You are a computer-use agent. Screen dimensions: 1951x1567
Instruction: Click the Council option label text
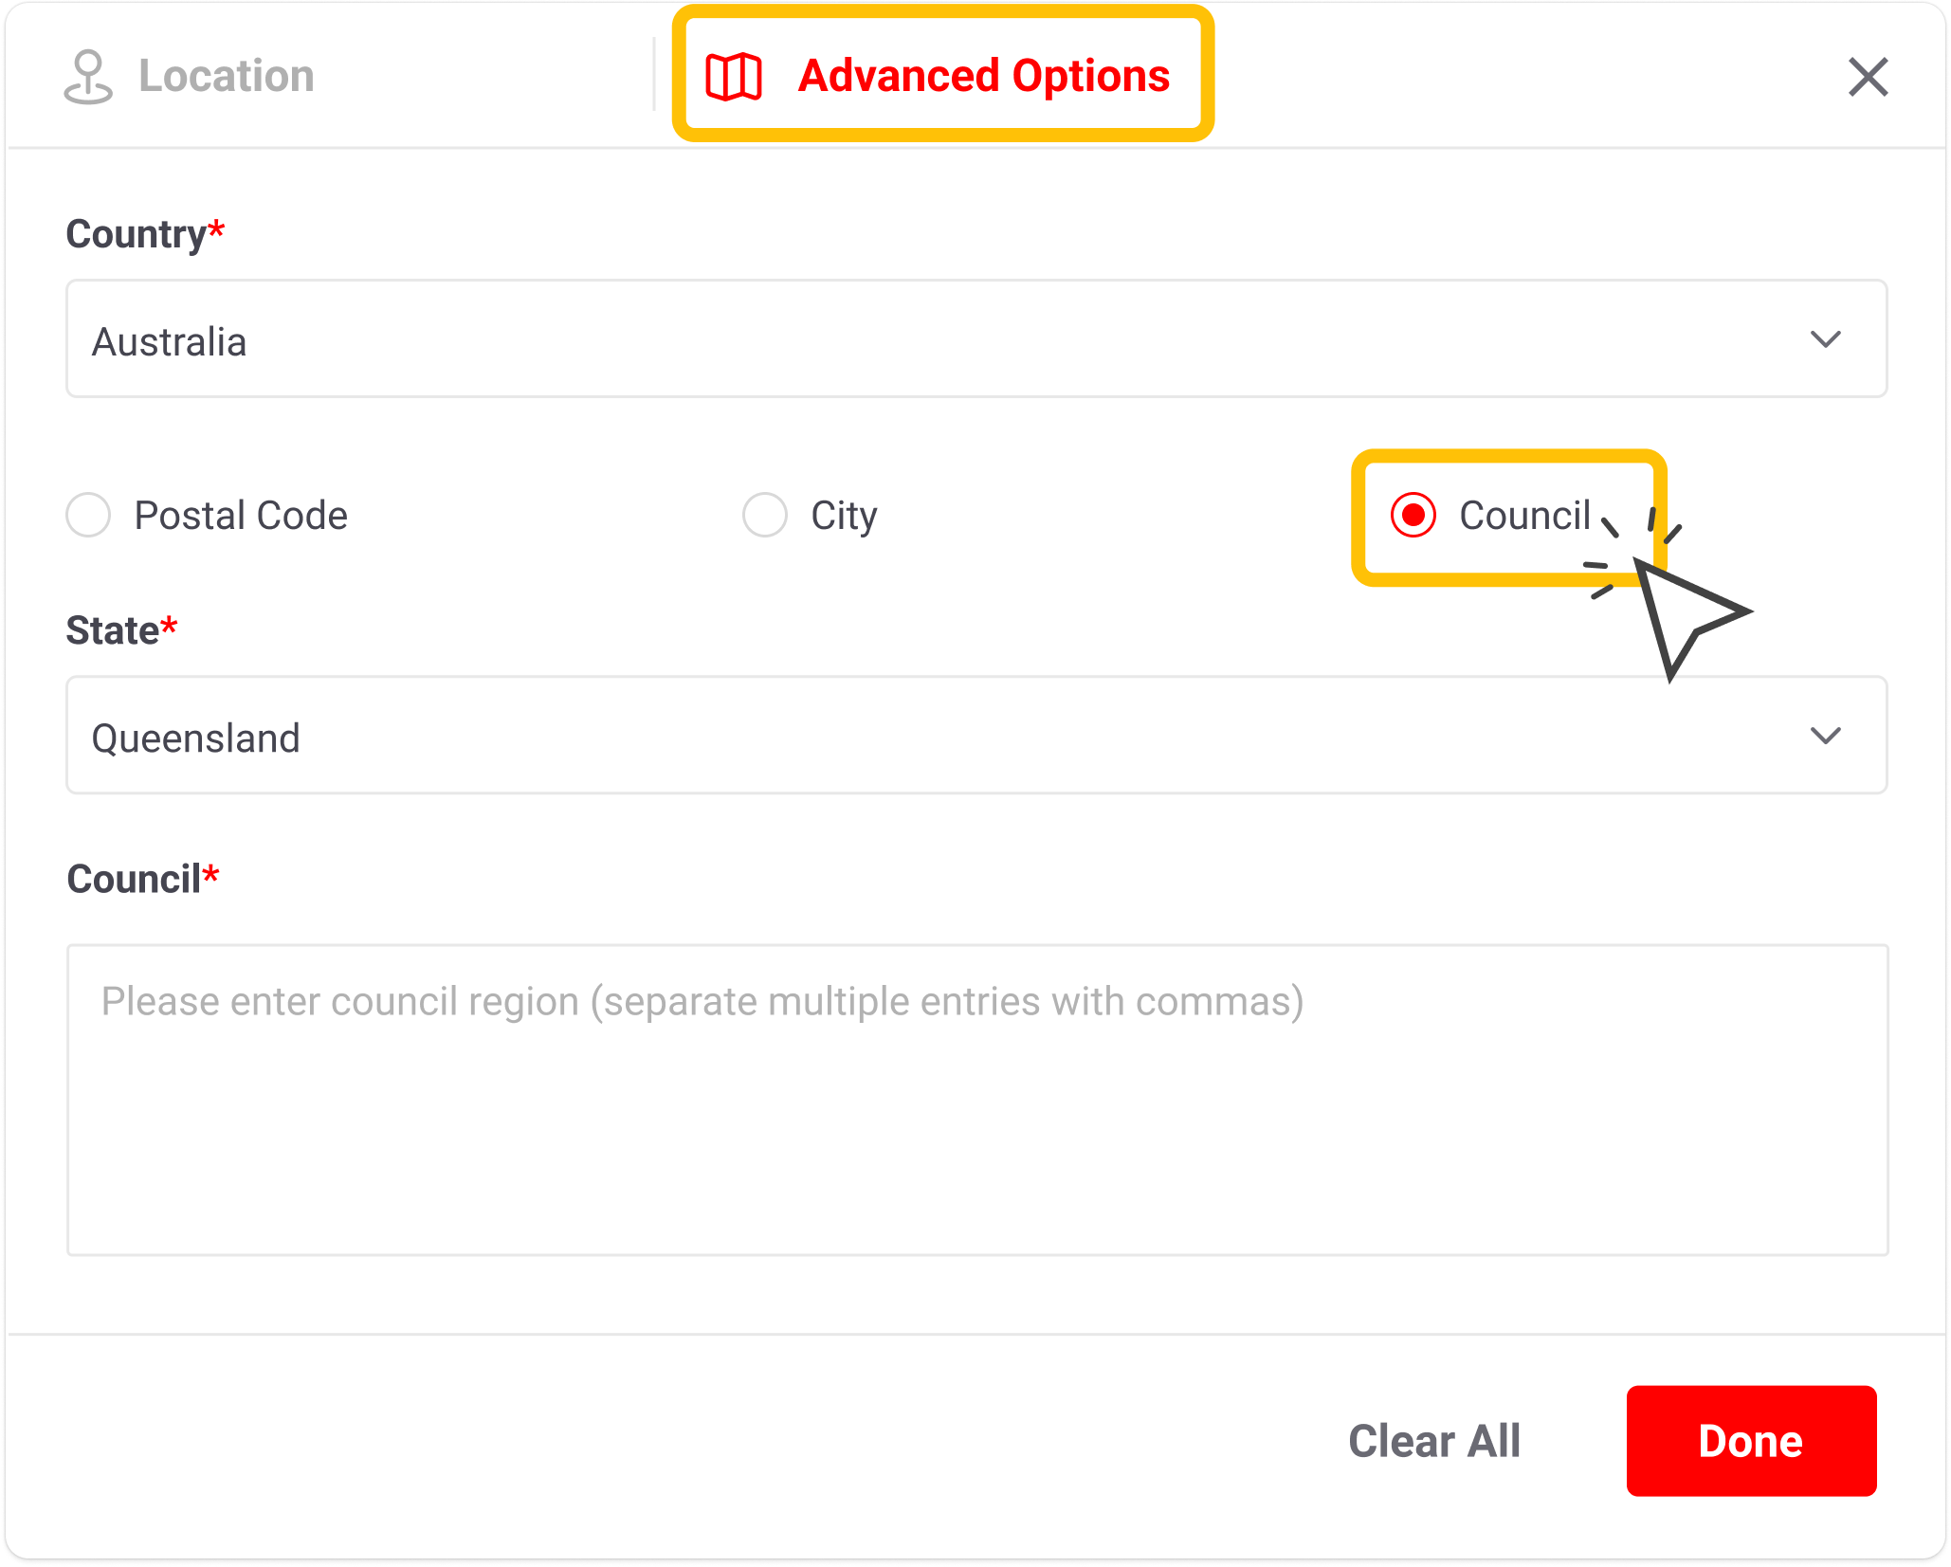pyautogui.click(x=1523, y=516)
